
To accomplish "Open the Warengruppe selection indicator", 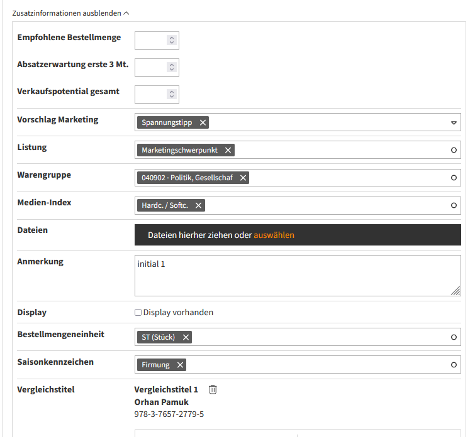I will (454, 178).
